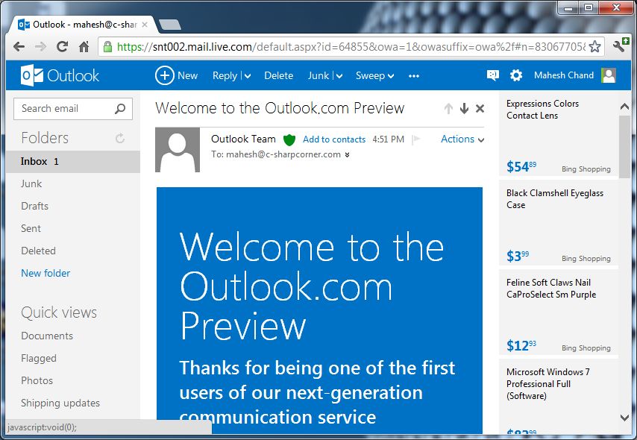Open Flagged quick view
637x440 pixels.
pos(39,358)
